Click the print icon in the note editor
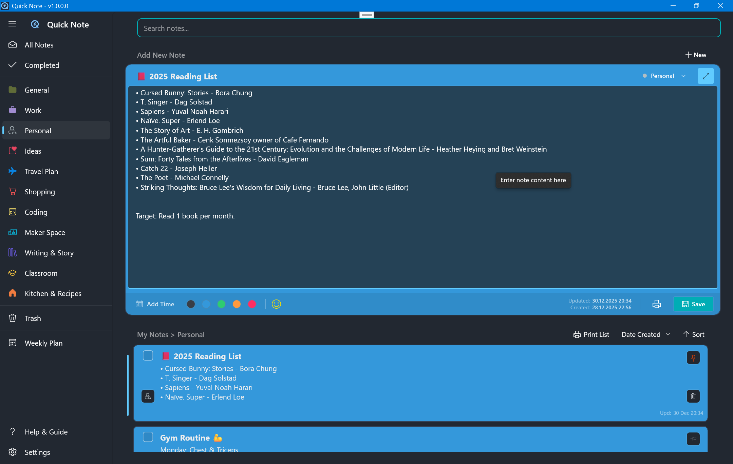733x464 pixels. [x=656, y=304]
